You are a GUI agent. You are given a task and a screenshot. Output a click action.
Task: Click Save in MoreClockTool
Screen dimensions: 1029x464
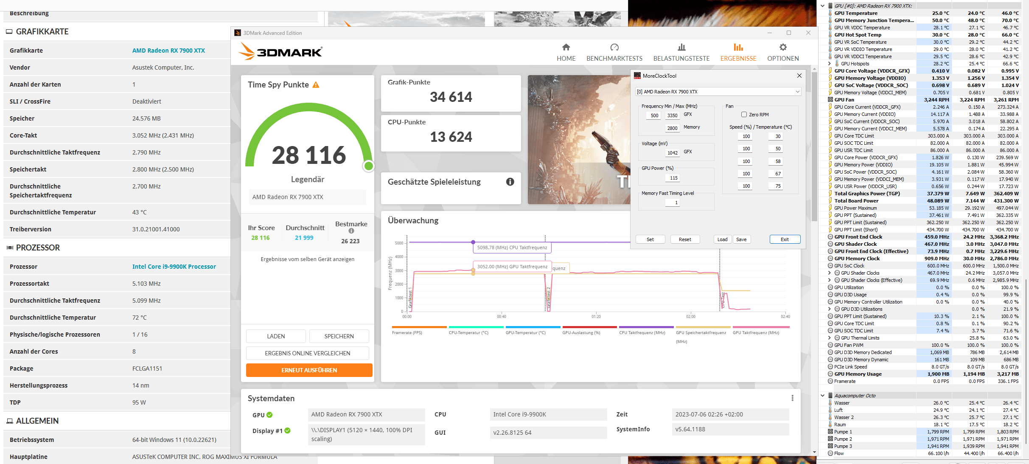[741, 239]
